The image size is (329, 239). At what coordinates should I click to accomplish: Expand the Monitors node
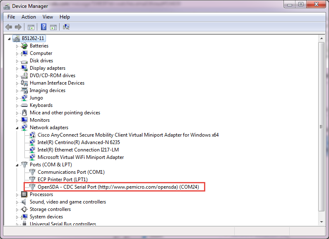click(17, 121)
